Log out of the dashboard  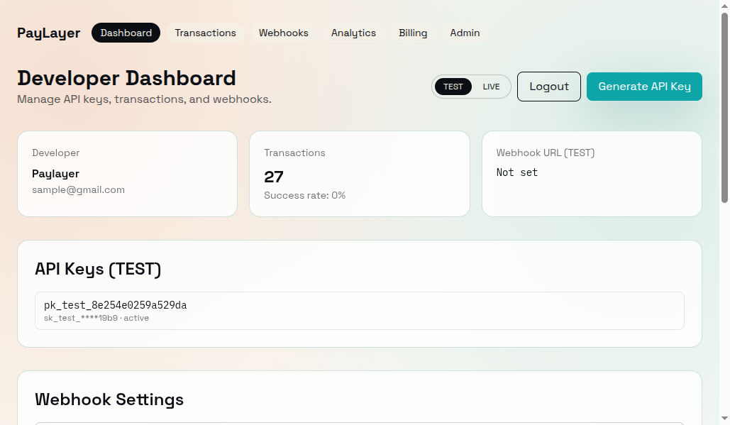(x=548, y=86)
